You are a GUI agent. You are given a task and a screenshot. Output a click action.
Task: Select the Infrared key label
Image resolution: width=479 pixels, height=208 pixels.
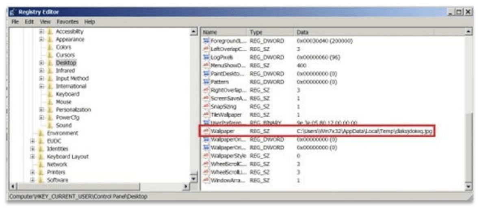pos(65,71)
